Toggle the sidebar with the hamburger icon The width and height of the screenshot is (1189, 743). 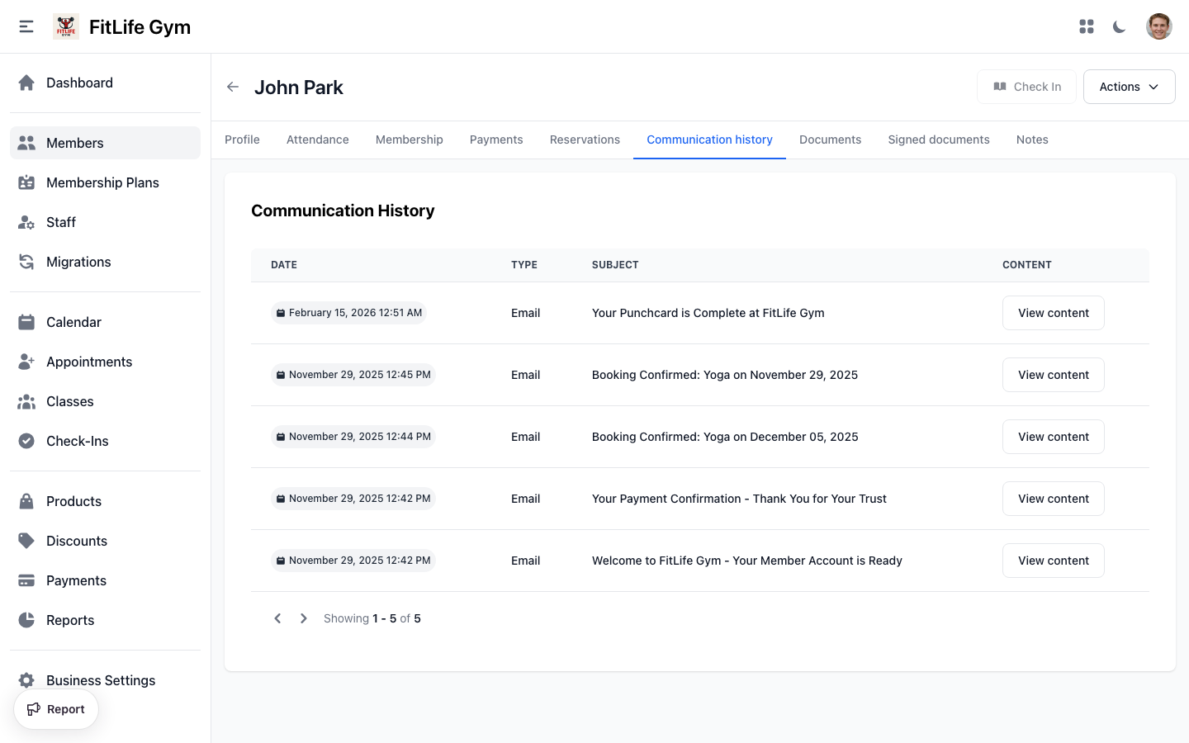pos(26,26)
